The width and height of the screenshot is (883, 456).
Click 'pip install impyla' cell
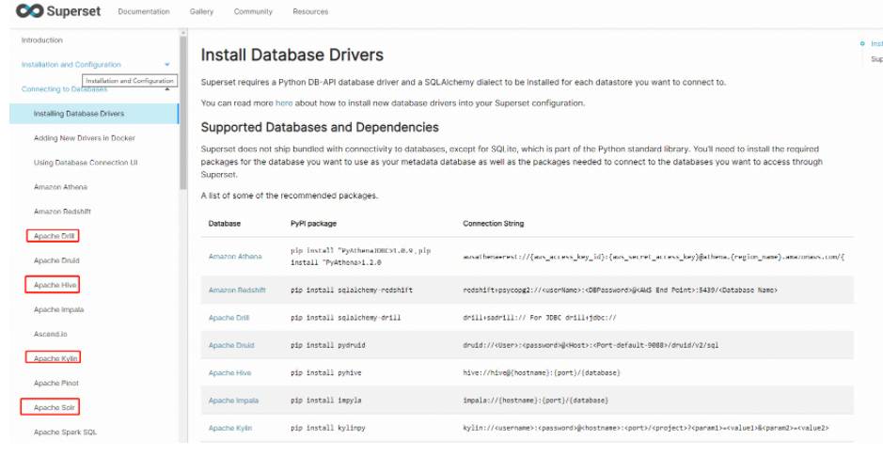[326, 401]
